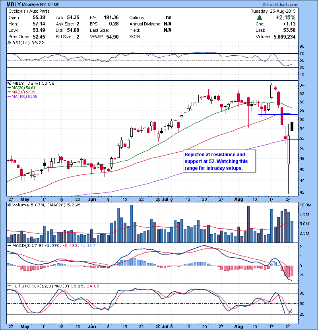Click the Cyclicals / Auto Parts sector text

click(x=29, y=11)
